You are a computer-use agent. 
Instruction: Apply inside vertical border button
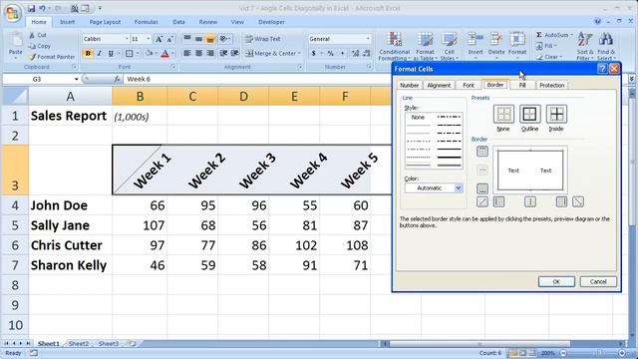coord(530,201)
